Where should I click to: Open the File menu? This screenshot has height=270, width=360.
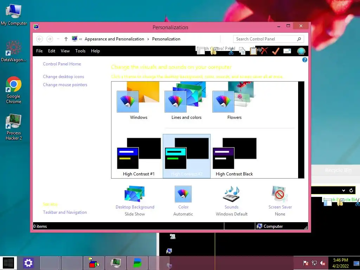click(x=39, y=51)
